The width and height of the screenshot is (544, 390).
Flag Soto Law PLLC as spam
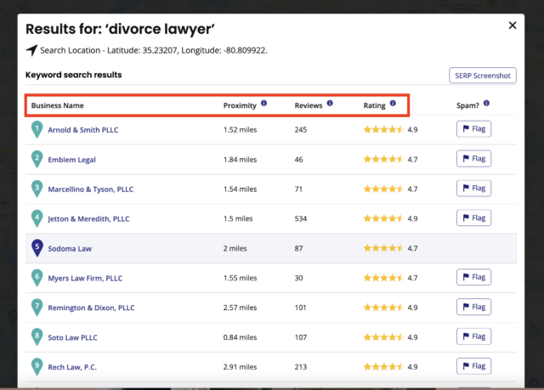pos(473,336)
